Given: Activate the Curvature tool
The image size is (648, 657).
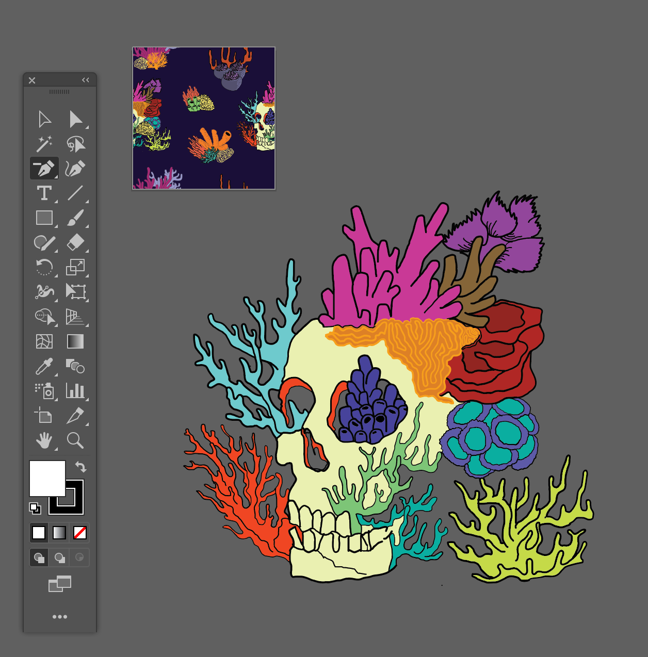Looking at the screenshot, I should click(75, 168).
